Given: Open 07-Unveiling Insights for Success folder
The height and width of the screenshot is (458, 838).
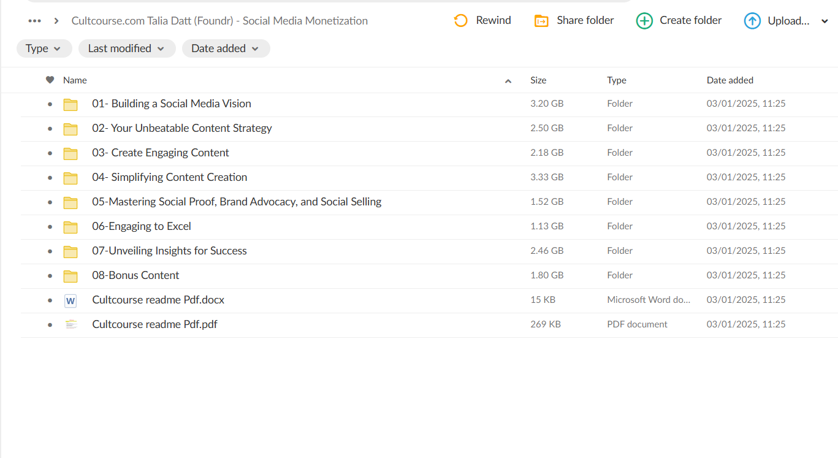Looking at the screenshot, I should 169,251.
